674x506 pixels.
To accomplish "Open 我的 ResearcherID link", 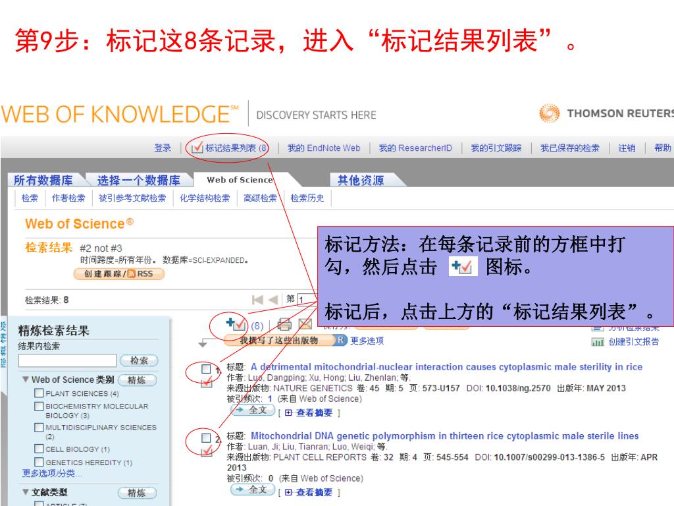I will [415, 148].
